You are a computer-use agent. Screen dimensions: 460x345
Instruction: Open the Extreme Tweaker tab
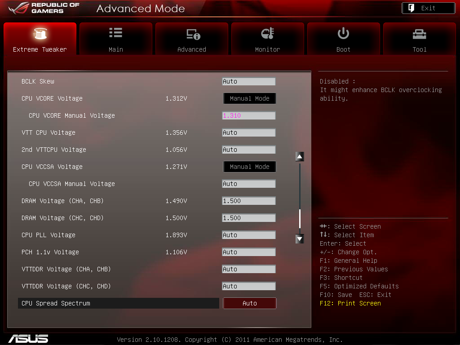click(x=40, y=39)
